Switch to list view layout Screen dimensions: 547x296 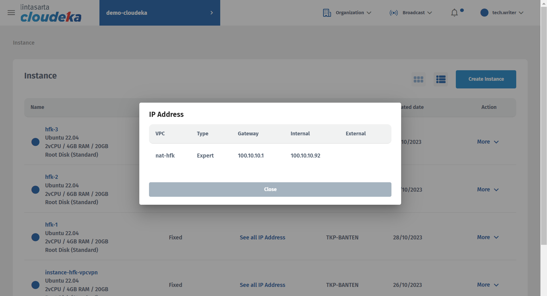440,79
